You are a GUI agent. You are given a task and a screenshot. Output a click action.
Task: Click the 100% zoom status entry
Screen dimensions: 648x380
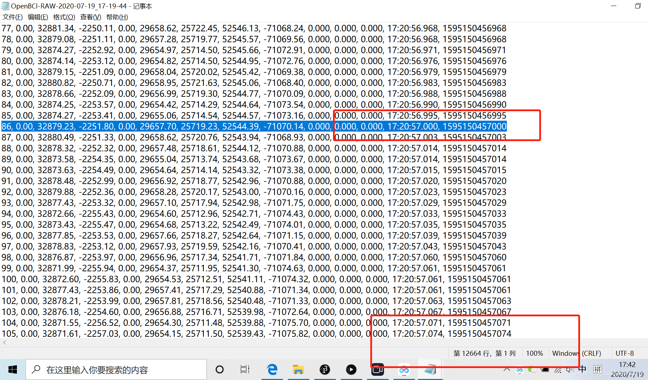click(x=534, y=353)
